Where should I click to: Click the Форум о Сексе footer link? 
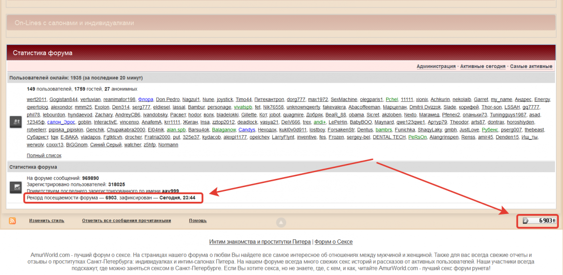pyautogui.click(x=334, y=242)
